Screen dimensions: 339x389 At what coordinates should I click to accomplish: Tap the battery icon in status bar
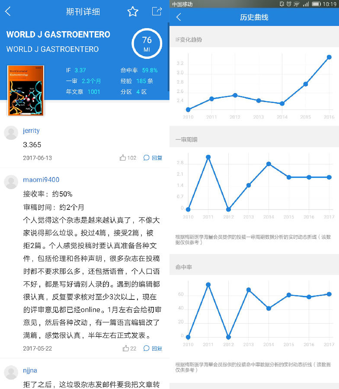tap(316, 4)
